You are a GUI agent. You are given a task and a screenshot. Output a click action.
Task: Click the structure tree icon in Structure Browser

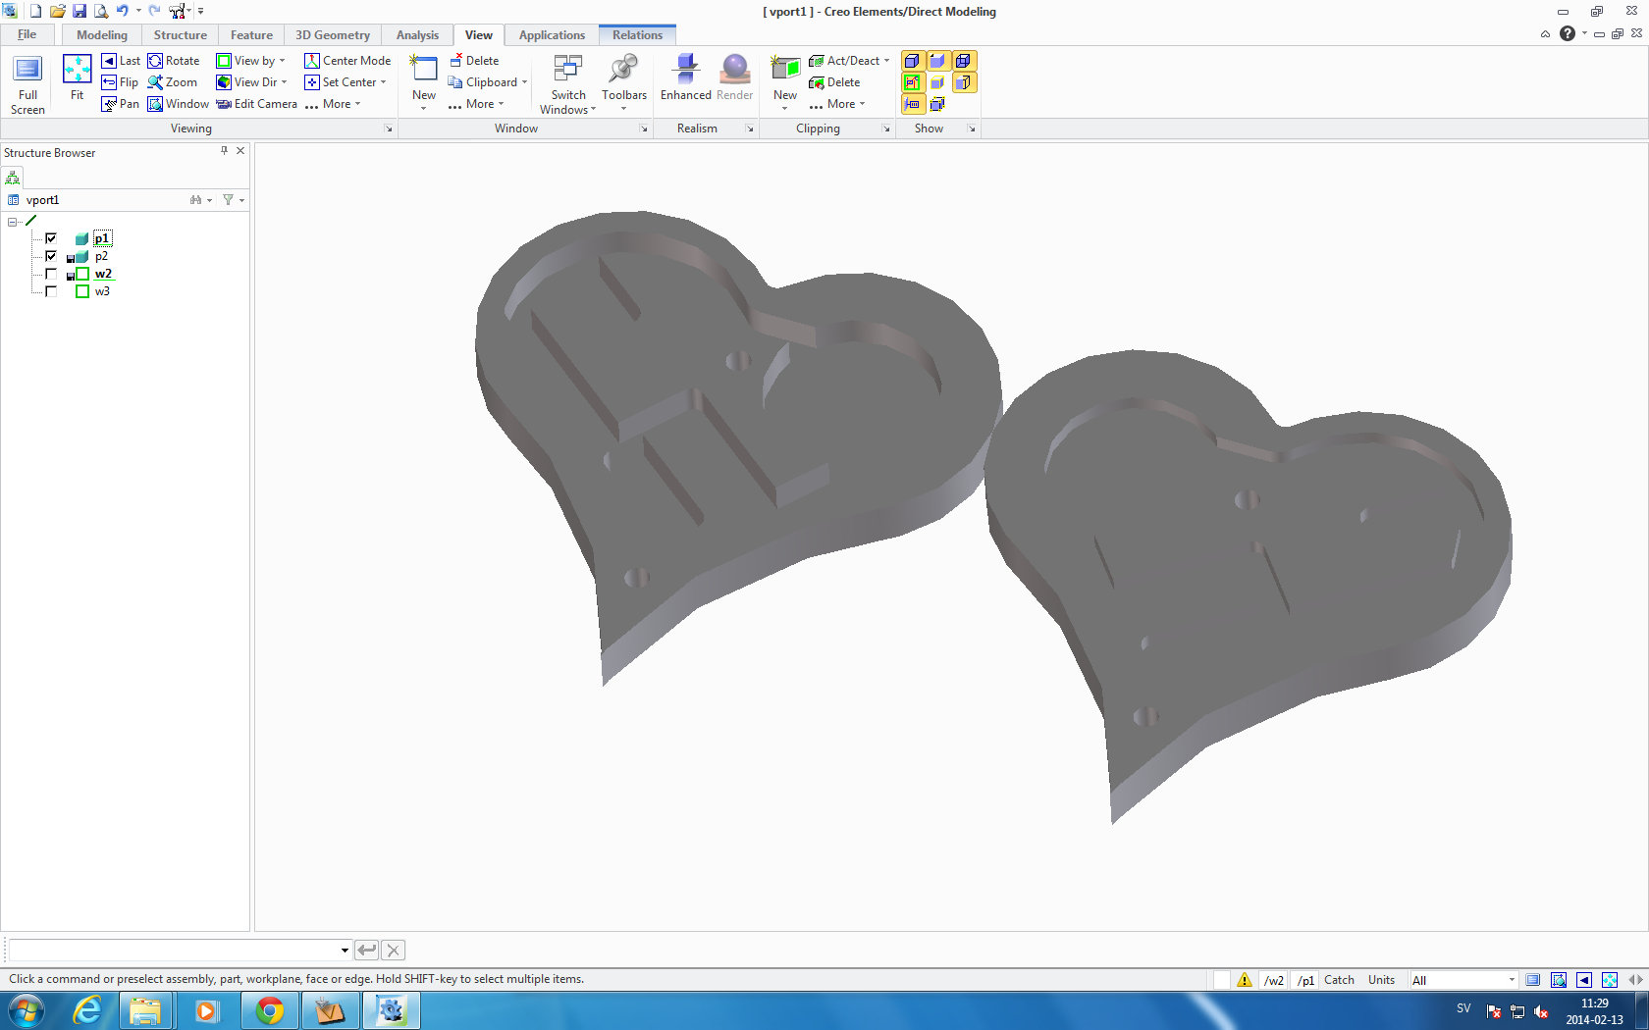[13, 178]
